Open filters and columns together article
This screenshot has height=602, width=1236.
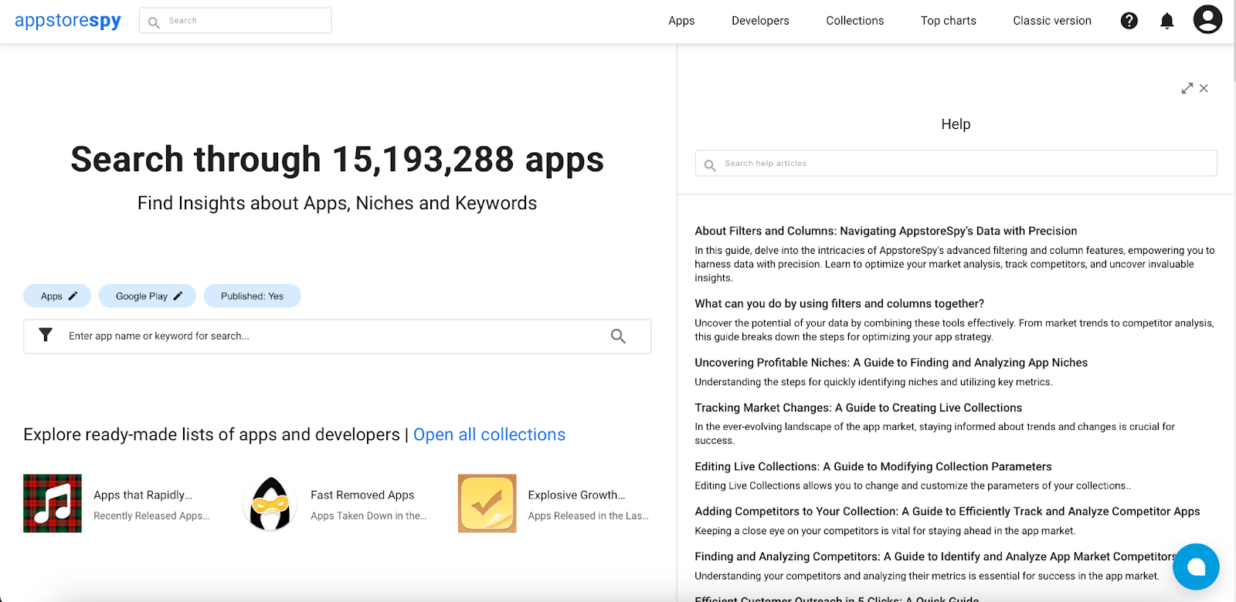pyautogui.click(x=839, y=303)
